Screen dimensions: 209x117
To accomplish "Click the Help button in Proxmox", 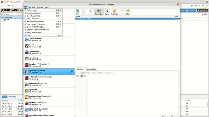I will click(204, 15).
